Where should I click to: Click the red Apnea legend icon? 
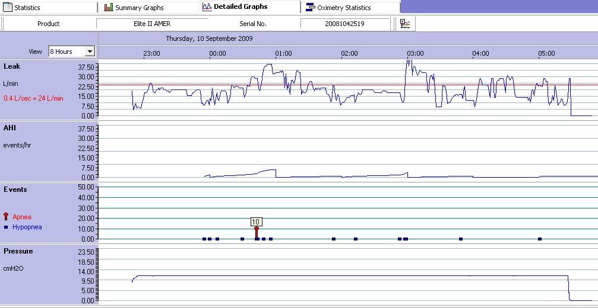click(x=7, y=217)
